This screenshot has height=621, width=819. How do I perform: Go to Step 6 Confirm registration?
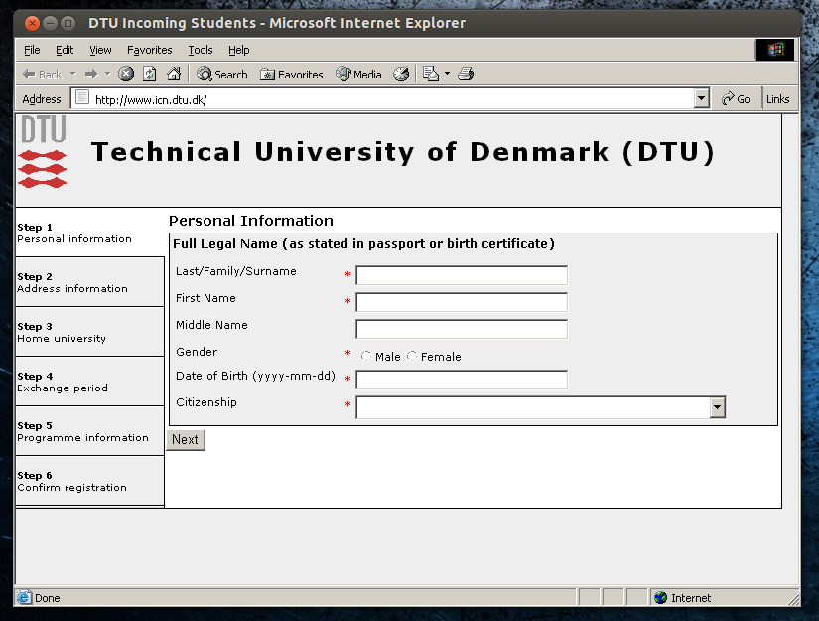pyautogui.click(x=89, y=481)
